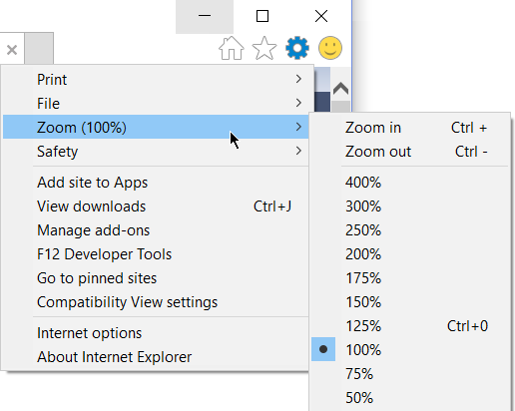515x411 pixels.
Task: Maximize the Internet Explorer window
Action: pyautogui.click(x=262, y=16)
